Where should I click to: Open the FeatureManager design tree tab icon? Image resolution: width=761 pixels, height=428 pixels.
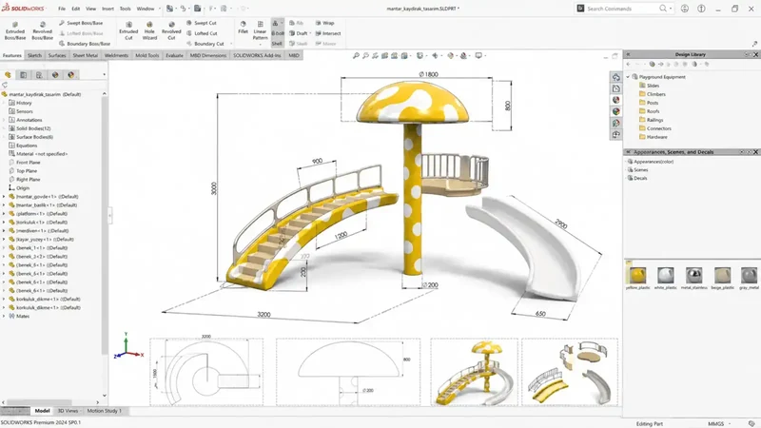coord(8,75)
